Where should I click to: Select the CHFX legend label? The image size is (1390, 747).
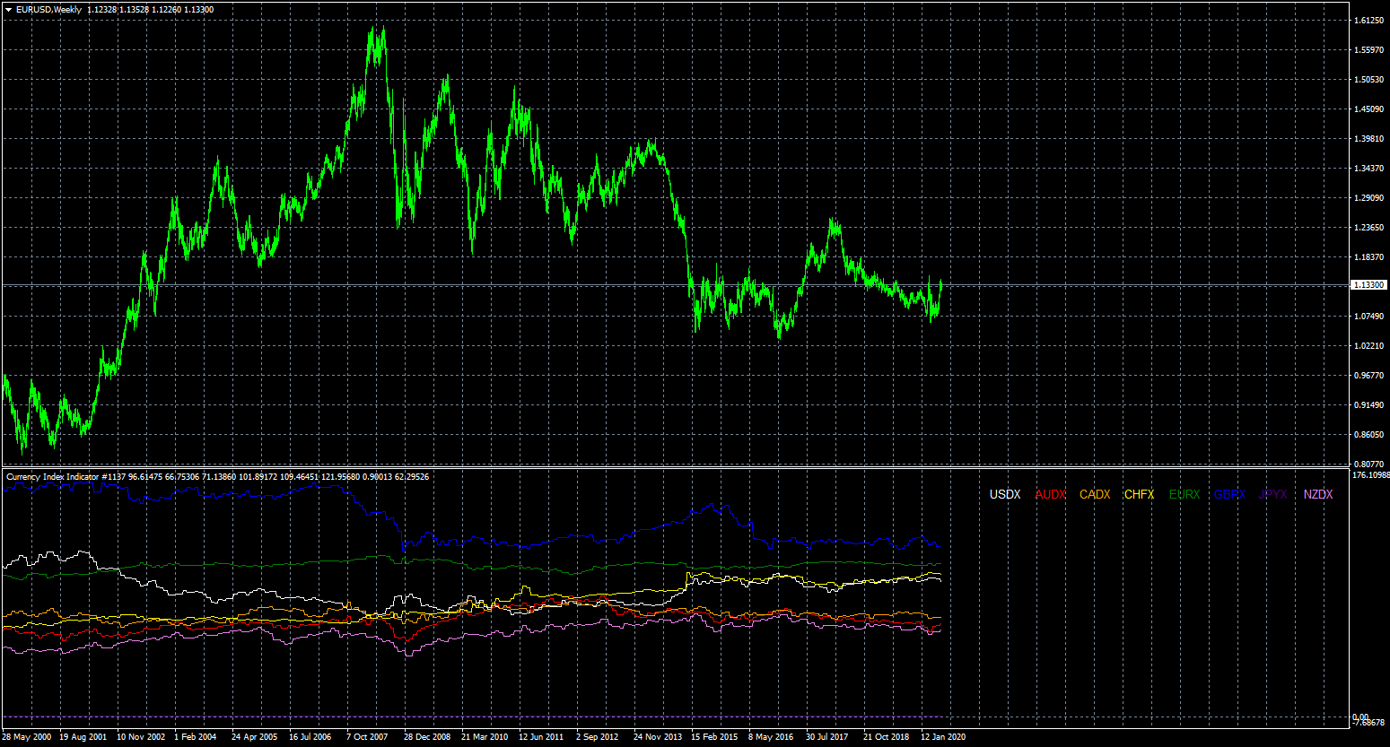coord(1140,494)
